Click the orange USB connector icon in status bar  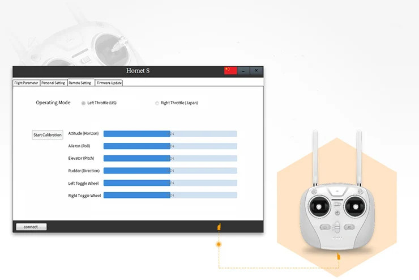point(219,227)
